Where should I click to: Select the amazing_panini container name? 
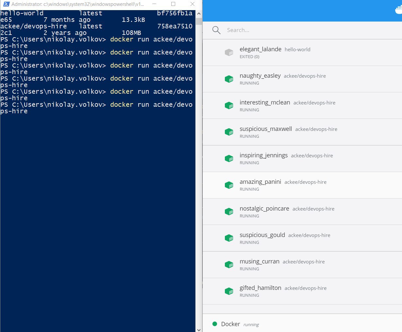tap(260, 182)
